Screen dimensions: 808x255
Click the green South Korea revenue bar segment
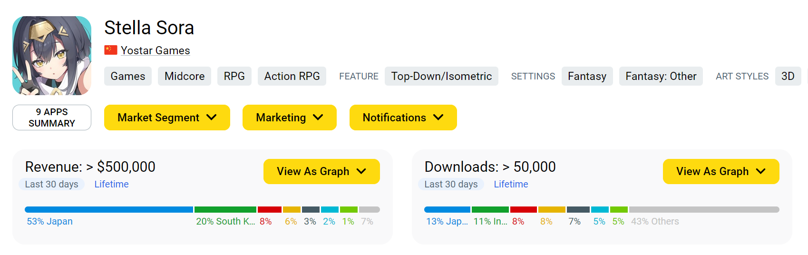[x=225, y=209]
